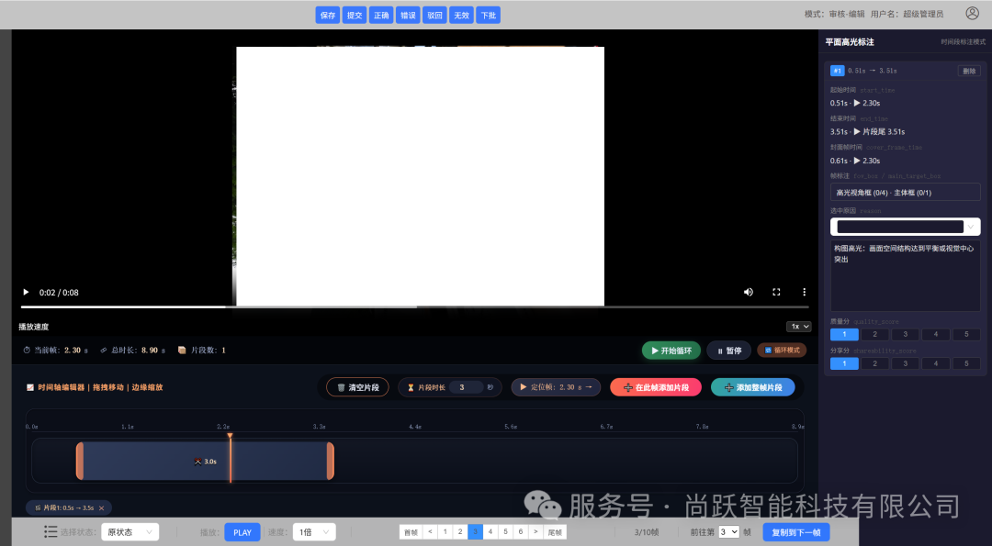992x546 pixels.
Task: Click 复制到下一帧
Action: tap(795, 532)
